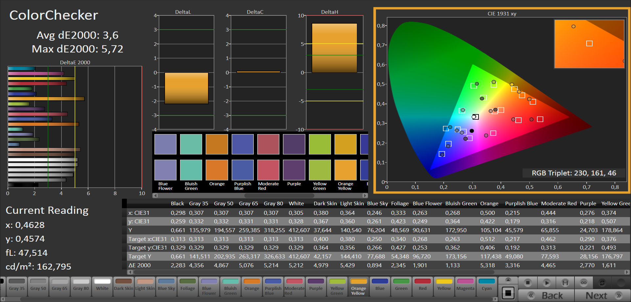The height and width of the screenshot is (302, 631).
Task: Expand the panel with the up-arrow button
Action: pos(508,280)
